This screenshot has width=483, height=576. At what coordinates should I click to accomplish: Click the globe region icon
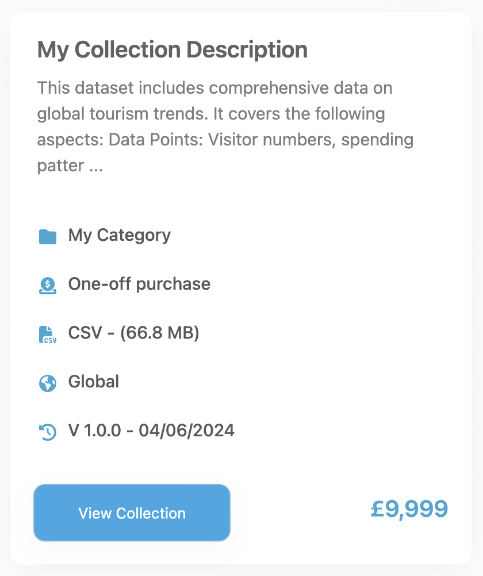pos(48,383)
